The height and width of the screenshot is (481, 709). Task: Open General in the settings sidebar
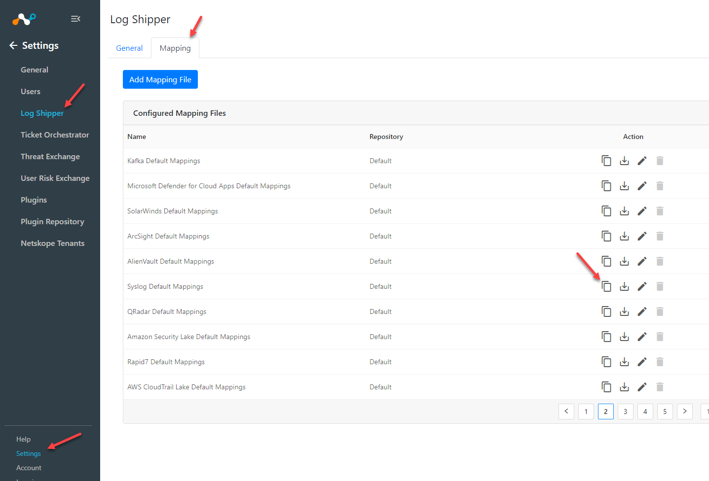click(x=35, y=70)
